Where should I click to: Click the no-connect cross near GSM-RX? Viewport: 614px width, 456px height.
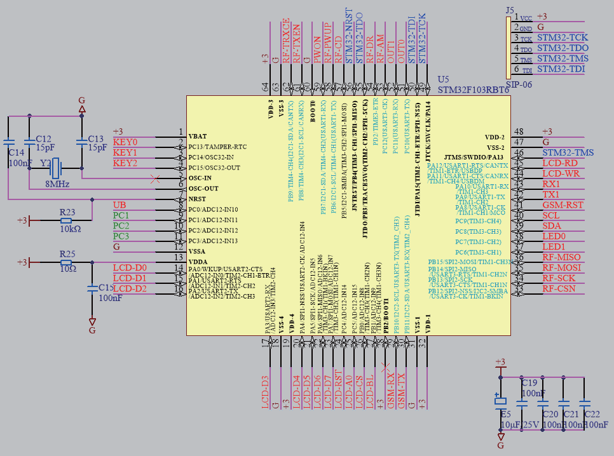(386, 367)
